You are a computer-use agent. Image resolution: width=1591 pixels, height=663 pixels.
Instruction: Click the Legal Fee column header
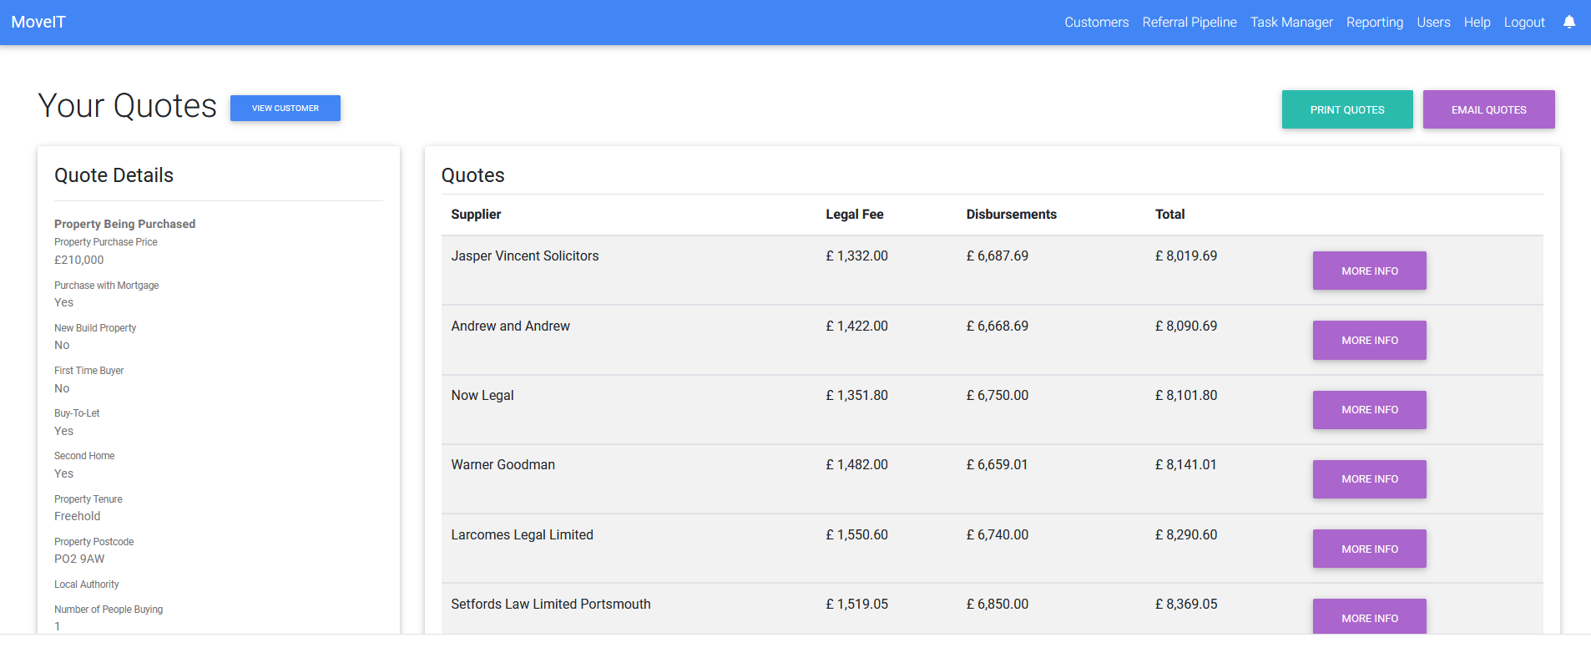(x=854, y=215)
